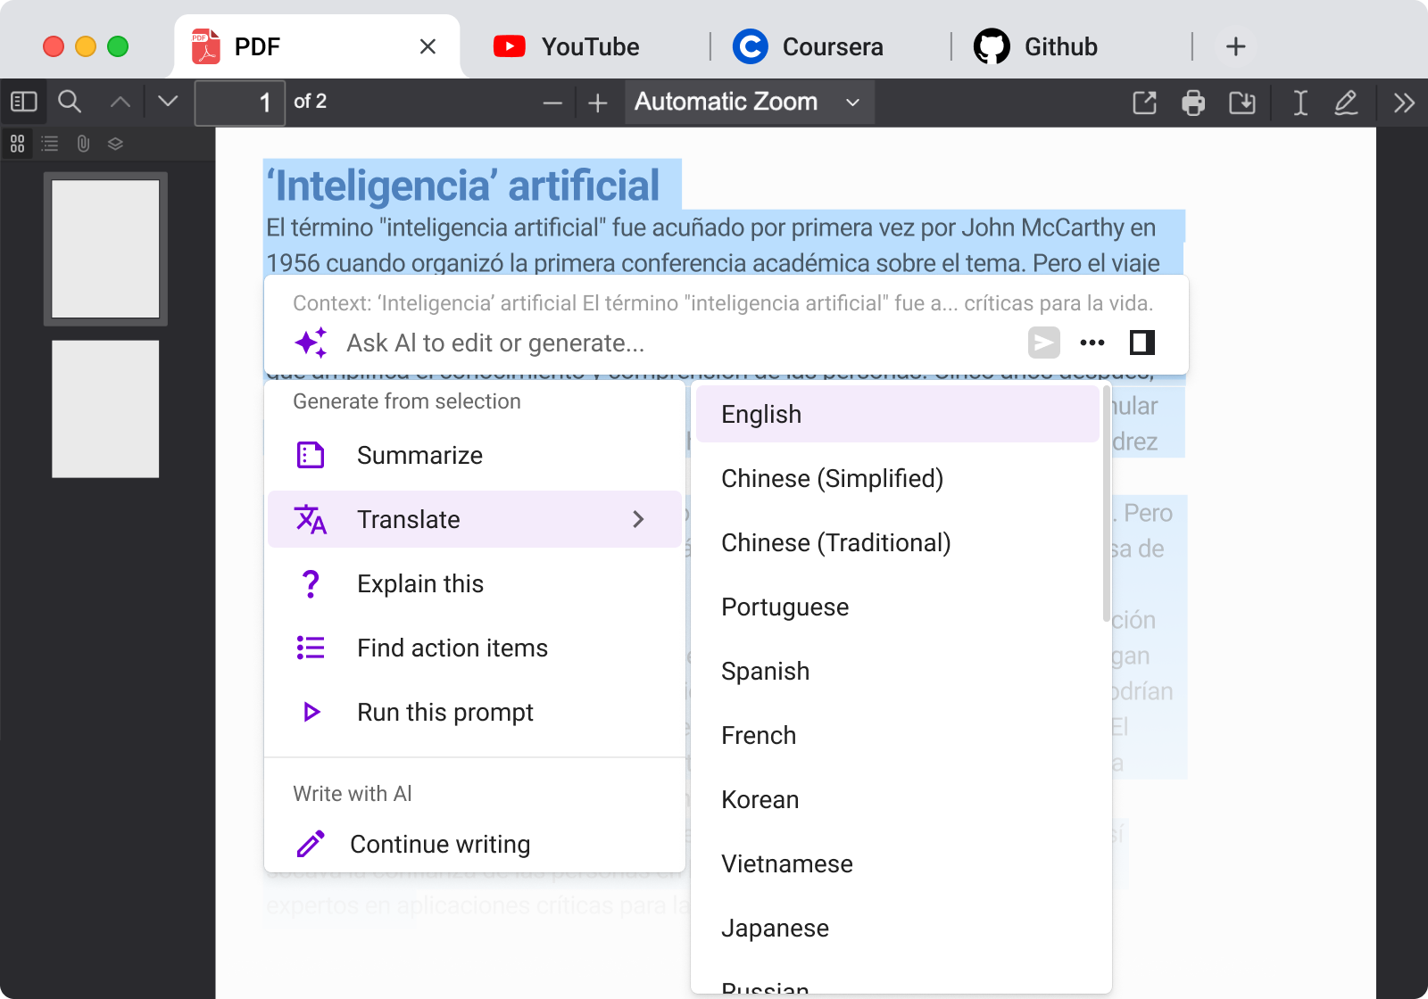The image size is (1428, 999).
Task: Toggle the side panel layout icon
Action: [1142, 343]
